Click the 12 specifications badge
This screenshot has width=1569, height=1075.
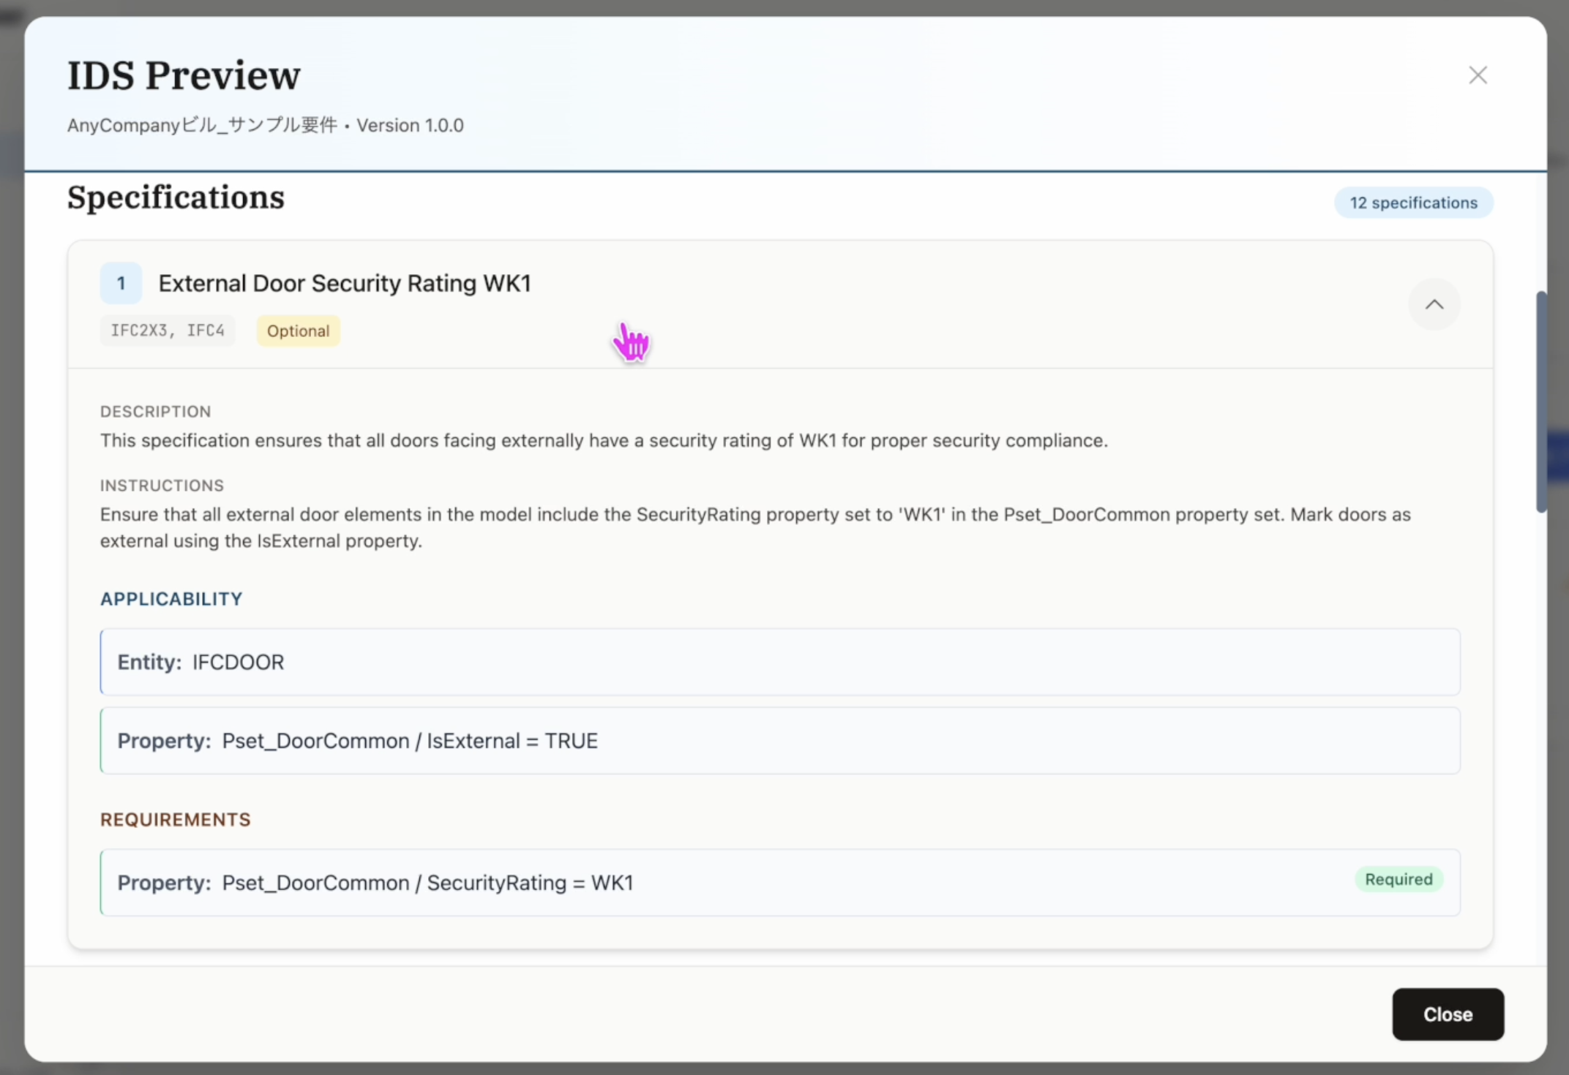click(x=1414, y=203)
